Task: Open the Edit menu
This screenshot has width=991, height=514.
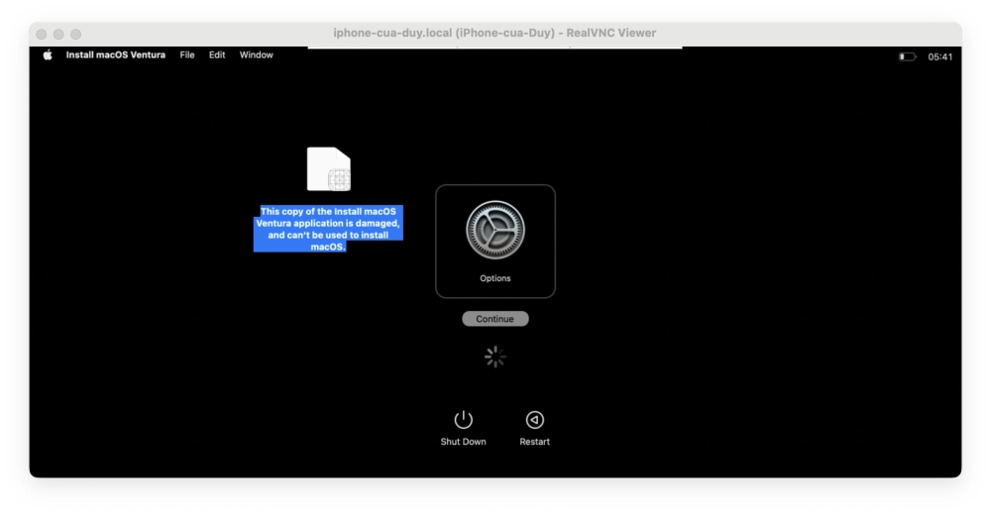Action: point(217,55)
